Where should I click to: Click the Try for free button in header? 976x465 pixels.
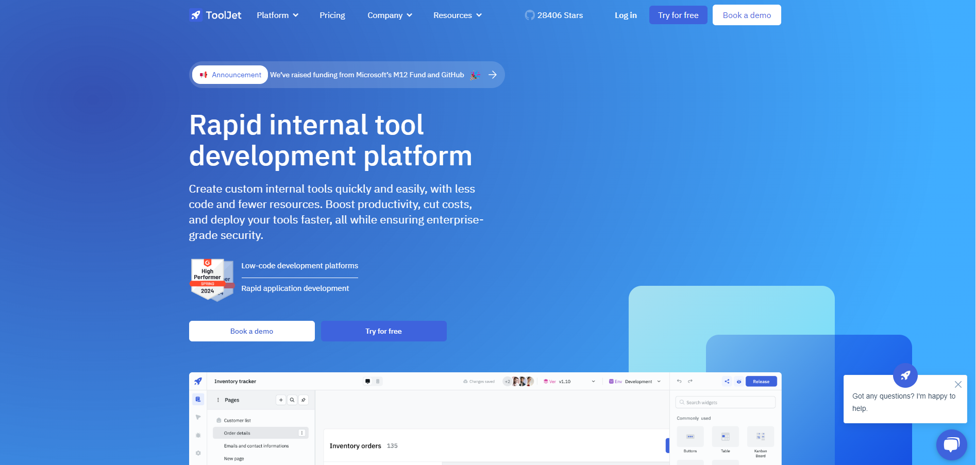[x=678, y=15]
